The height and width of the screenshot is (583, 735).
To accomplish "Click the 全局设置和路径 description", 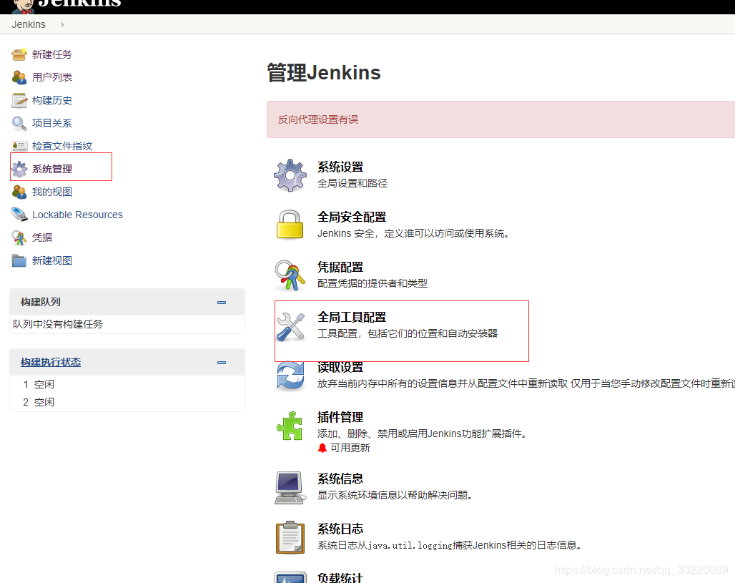I will (352, 183).
